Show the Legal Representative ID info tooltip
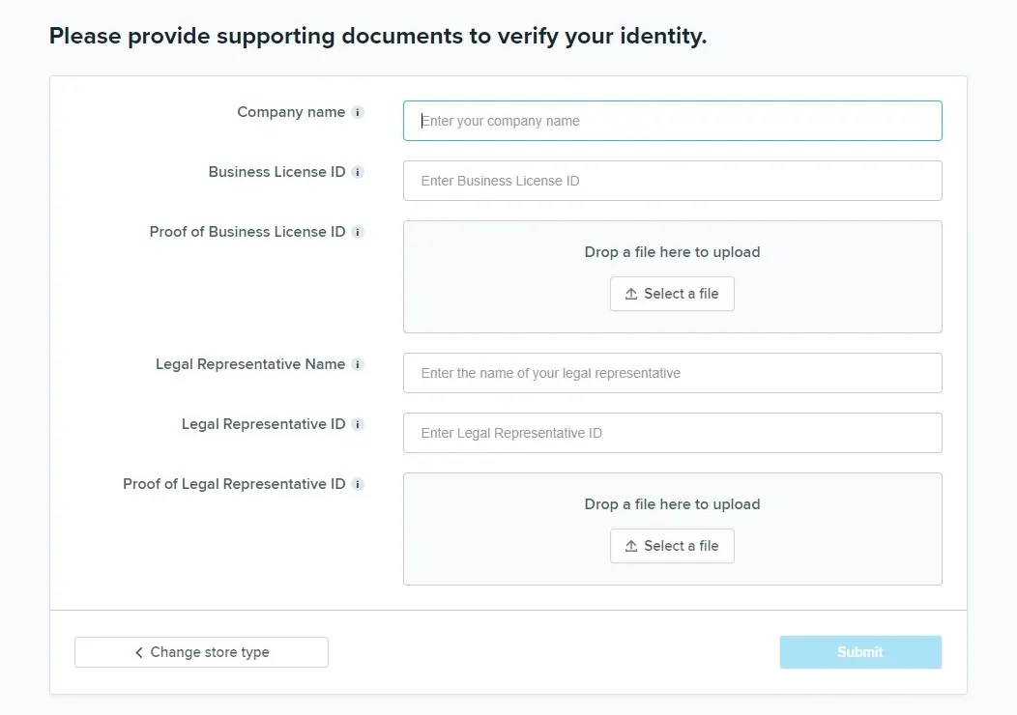Image resolution: width=1017 pixels, height=715 pixels. (358, 424)
